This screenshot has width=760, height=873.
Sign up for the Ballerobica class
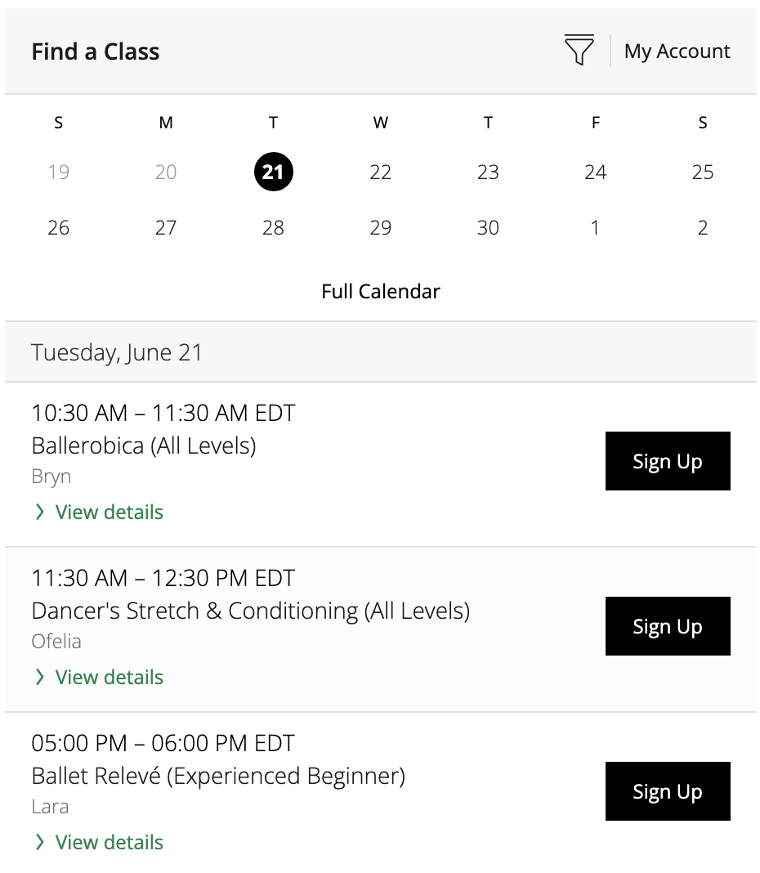[x=668, y=461]
